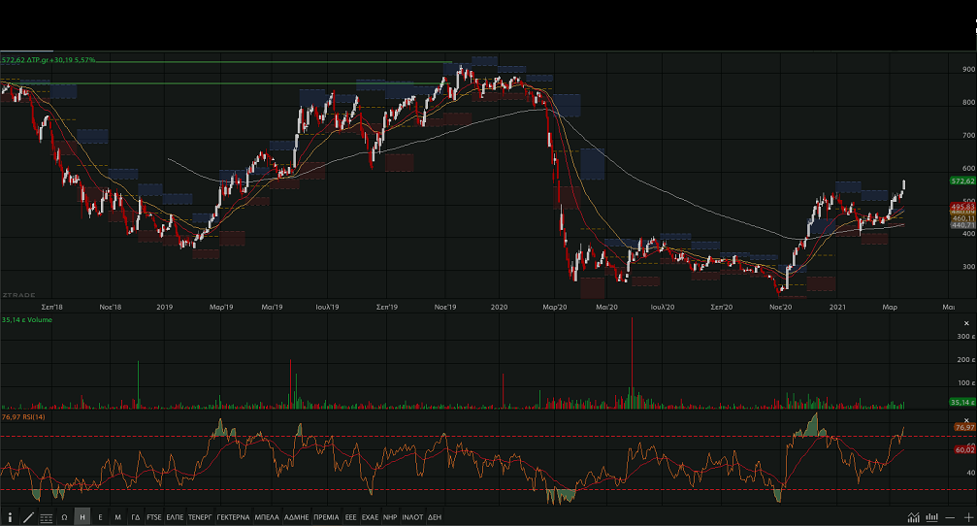Switch to the E weekly timeframe
This screenshot has width=977, height=526.
(x=100, y=517)
